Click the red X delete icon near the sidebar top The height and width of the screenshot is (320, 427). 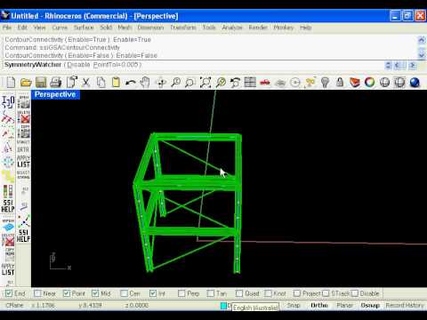(x=23, y=117)
